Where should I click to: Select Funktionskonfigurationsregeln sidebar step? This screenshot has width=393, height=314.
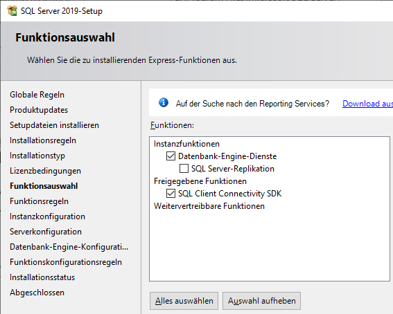pos(66,262)
